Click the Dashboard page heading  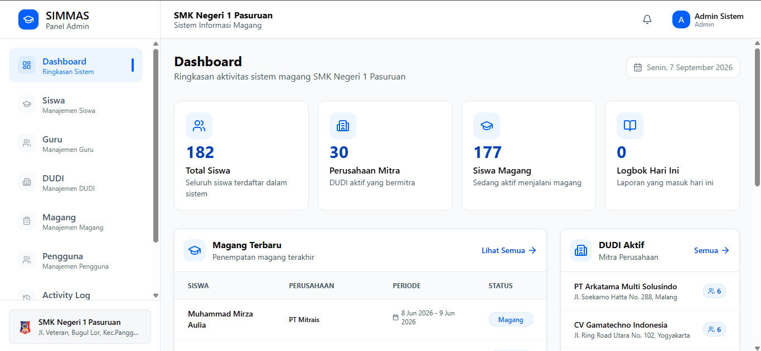pos(208,61)
